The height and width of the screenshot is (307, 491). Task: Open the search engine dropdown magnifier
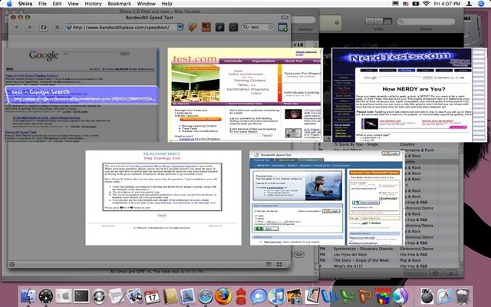(246, 28)
